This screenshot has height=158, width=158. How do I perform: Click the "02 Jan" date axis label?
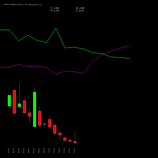(x=14, y=150)
